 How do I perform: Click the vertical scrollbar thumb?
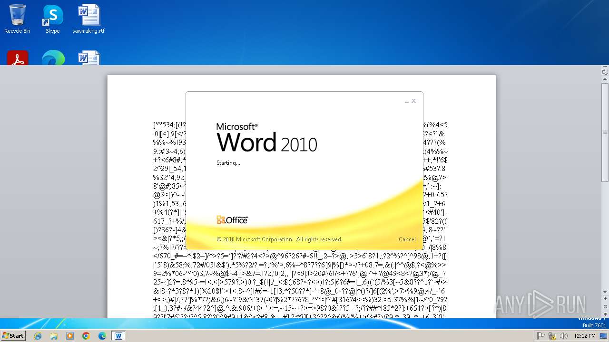[605, 132]
